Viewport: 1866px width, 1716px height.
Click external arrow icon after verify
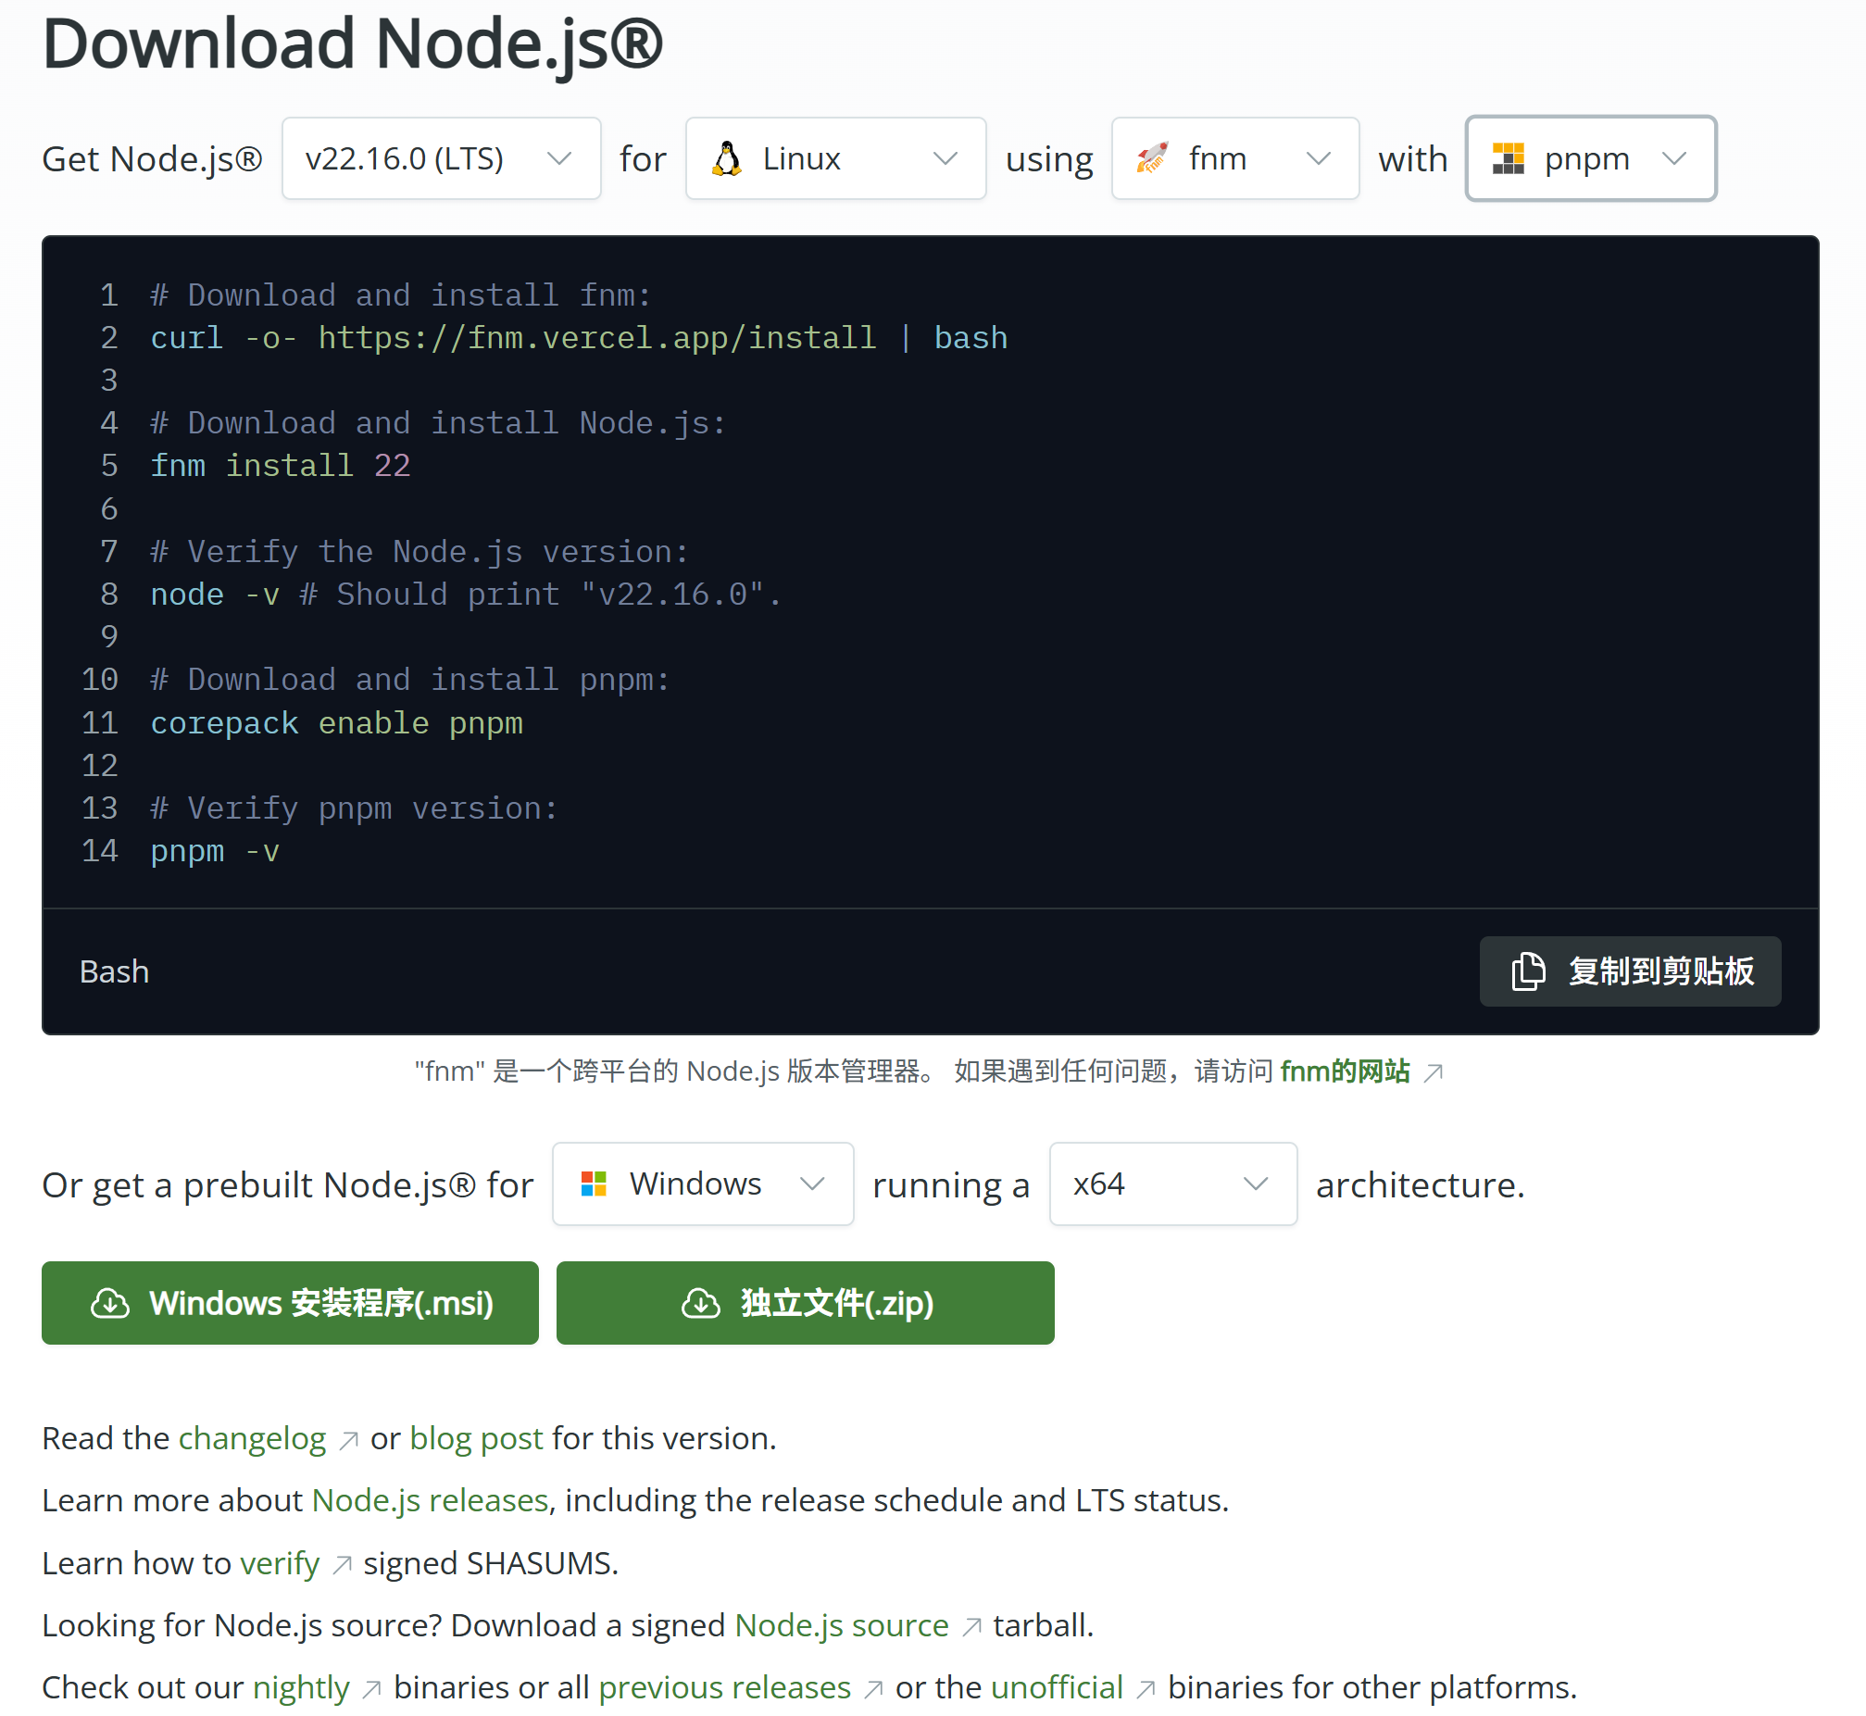pos(342,1566)
